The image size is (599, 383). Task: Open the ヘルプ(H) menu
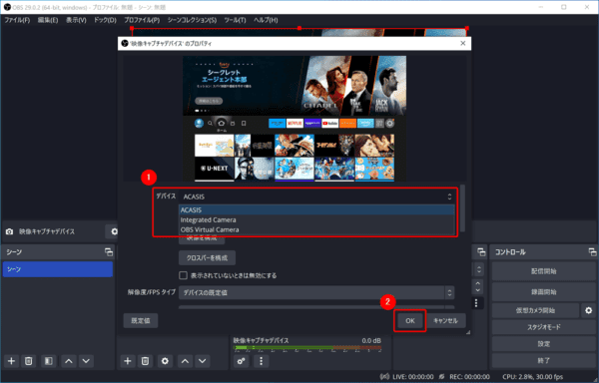[266, 20]
